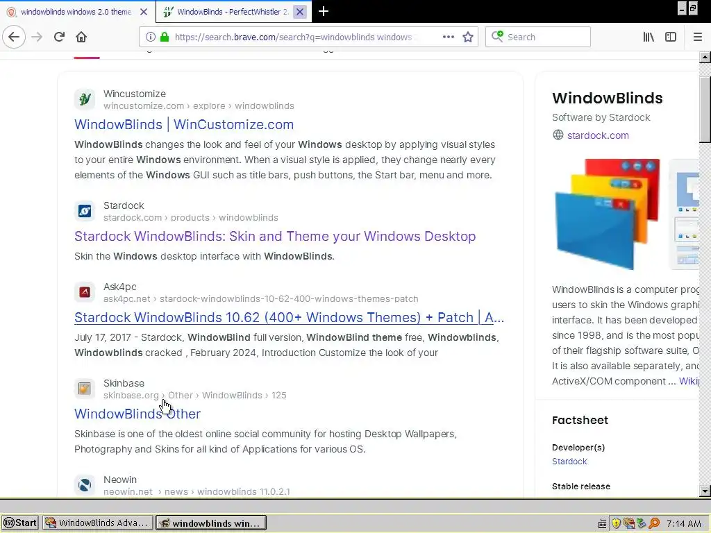Click the Wincustomize site favicon
The width and height of the screenshot is (711, 533).
pyautogui.click(x=85, y=99)
